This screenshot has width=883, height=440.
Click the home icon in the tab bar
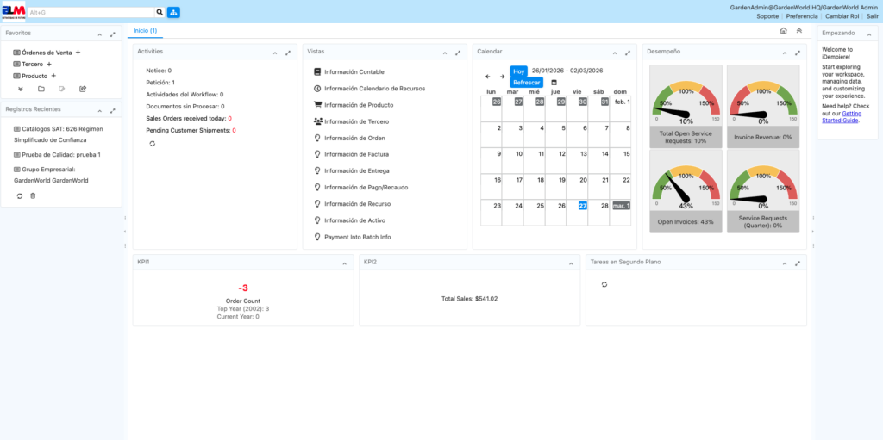pos(783,31)
